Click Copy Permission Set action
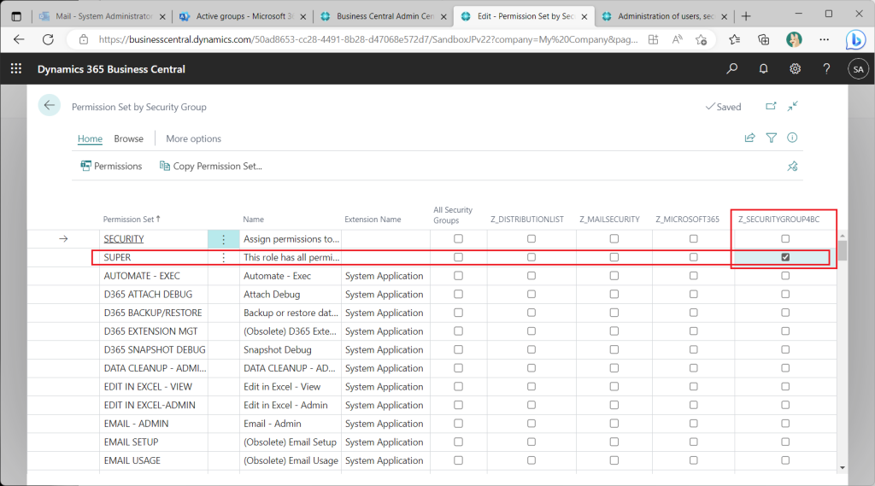 [211, 167]
